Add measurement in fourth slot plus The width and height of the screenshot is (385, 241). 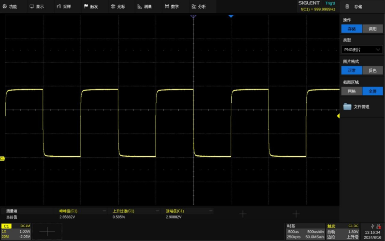pyautogui.click(x=243, y=214)
